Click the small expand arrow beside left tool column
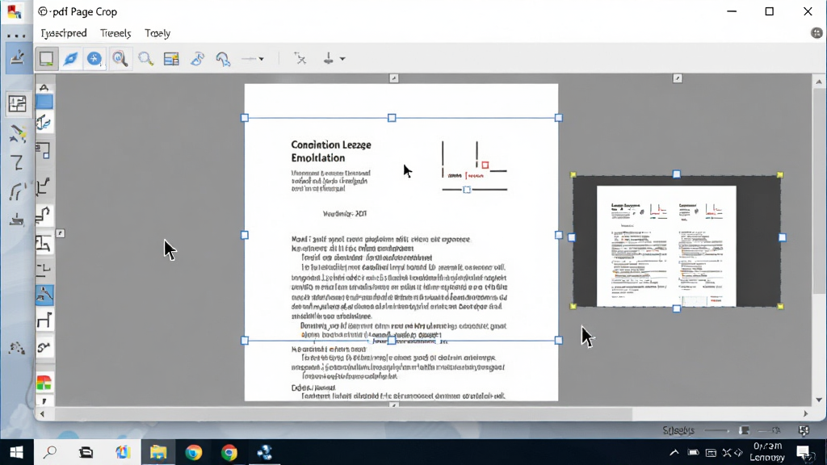 pyautogui.click(x=61, y=233)
